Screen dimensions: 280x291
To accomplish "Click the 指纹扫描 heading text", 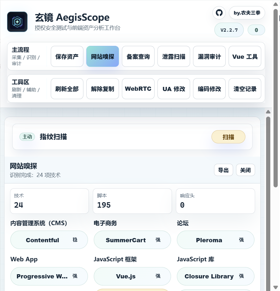I will click(53, 137).
